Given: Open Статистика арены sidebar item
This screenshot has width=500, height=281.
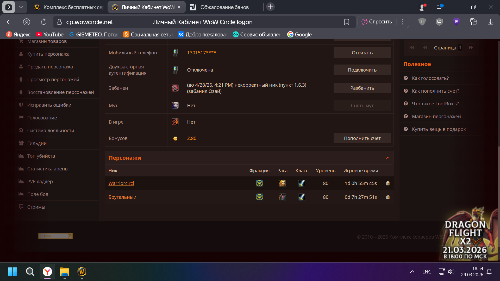Looking at the screenshot, I should pos(48,169).
